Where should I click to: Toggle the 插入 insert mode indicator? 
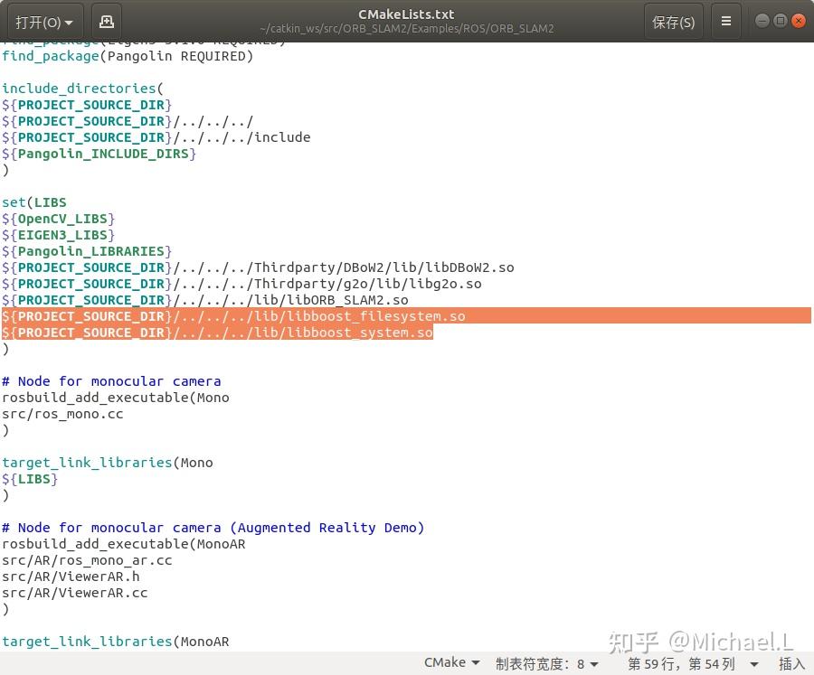(791, 663)
